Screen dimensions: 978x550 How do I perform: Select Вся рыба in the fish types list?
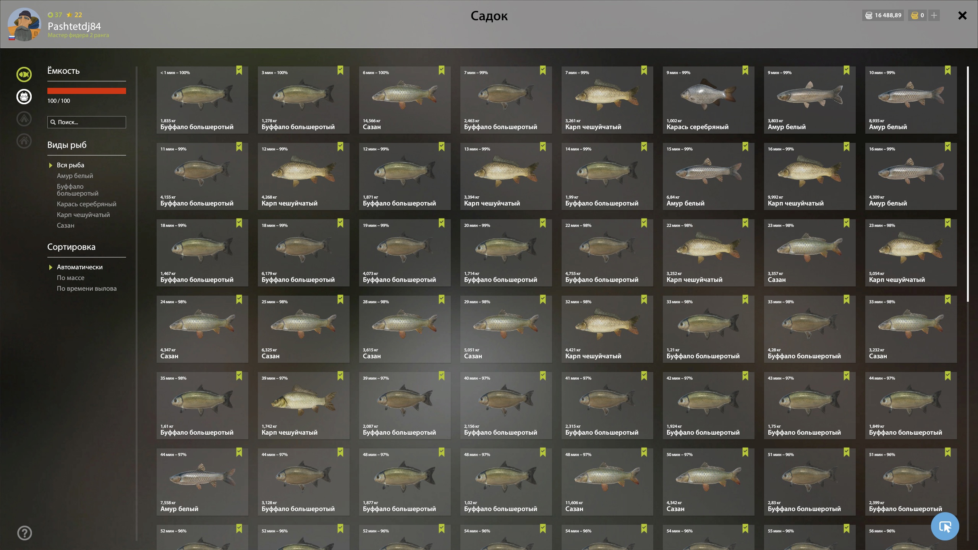point(71,165)
